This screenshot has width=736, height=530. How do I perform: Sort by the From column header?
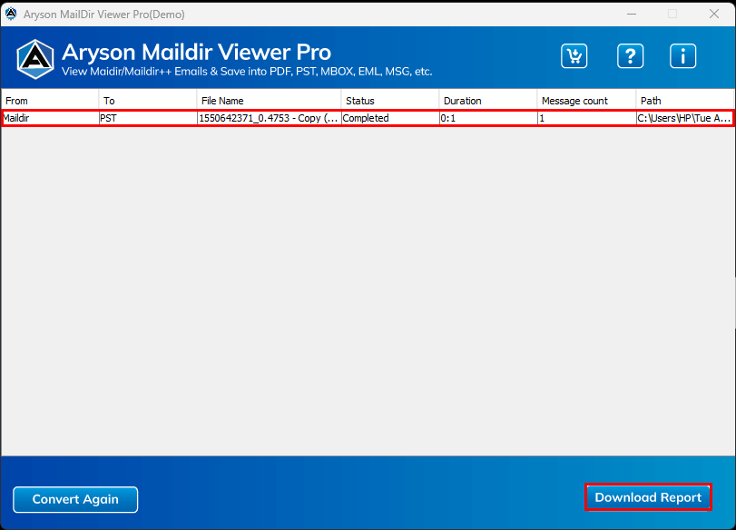click(50, 101)
